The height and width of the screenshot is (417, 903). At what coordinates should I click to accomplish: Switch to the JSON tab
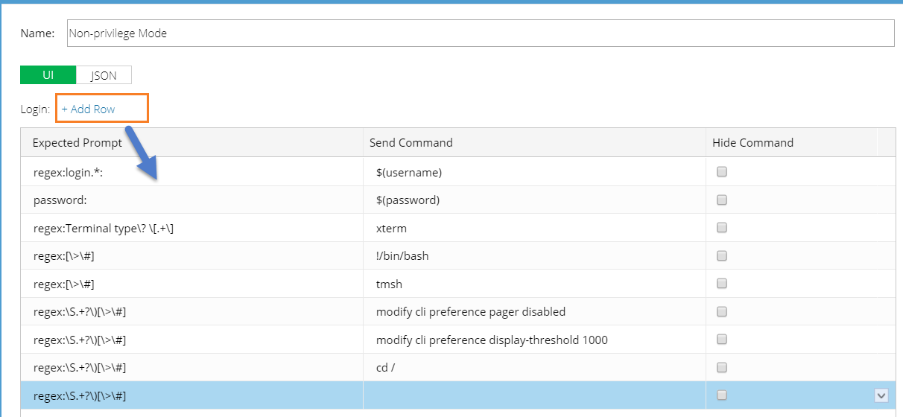[x=104, y=75]
